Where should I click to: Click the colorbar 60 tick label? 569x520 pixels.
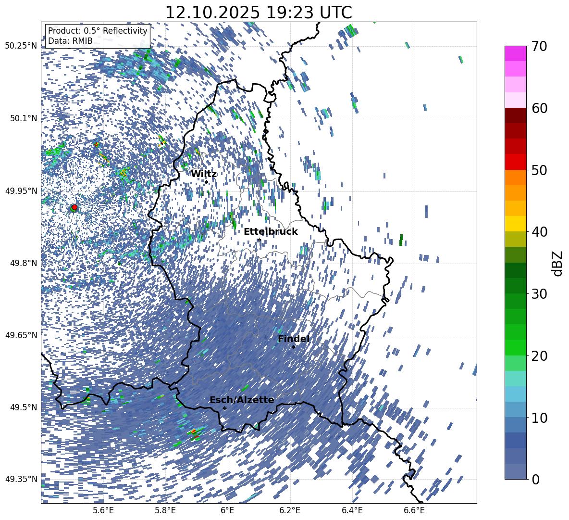click(x=539, y=108)
